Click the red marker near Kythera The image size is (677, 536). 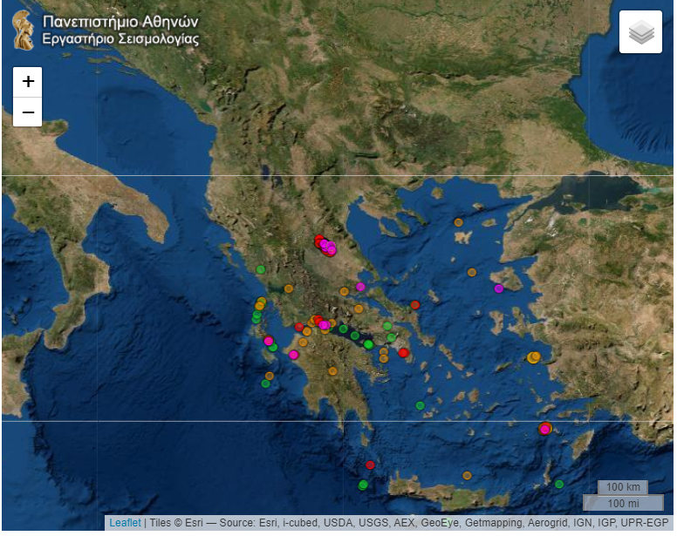(x=370, y=465)
